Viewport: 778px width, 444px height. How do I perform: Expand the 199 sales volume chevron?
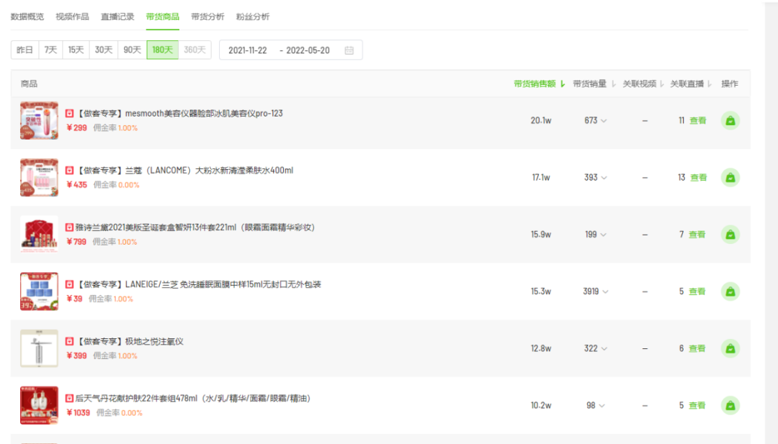click(604, 235)
